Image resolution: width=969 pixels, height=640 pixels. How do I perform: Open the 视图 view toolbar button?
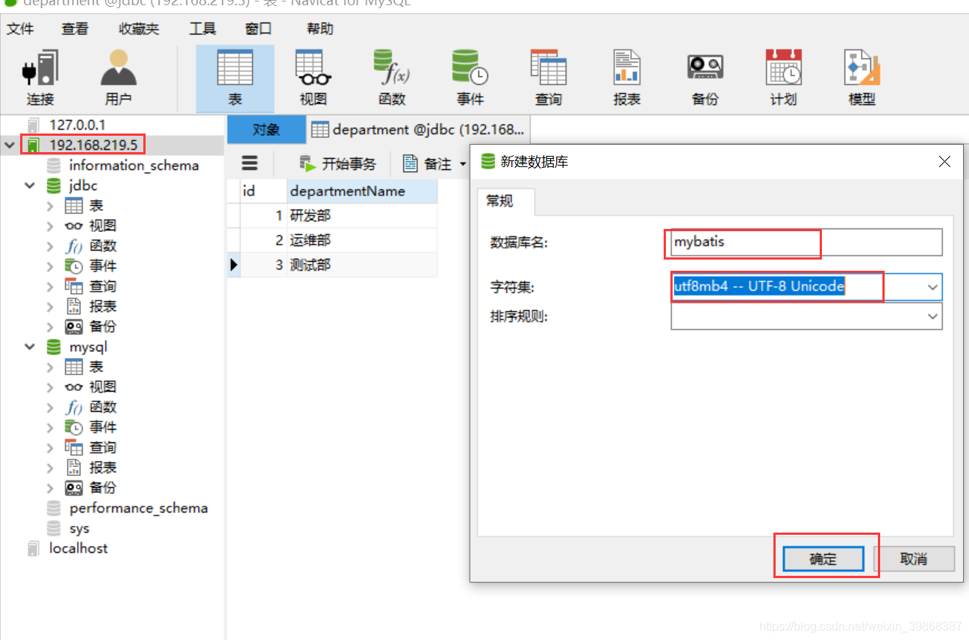tap(313, 78)
